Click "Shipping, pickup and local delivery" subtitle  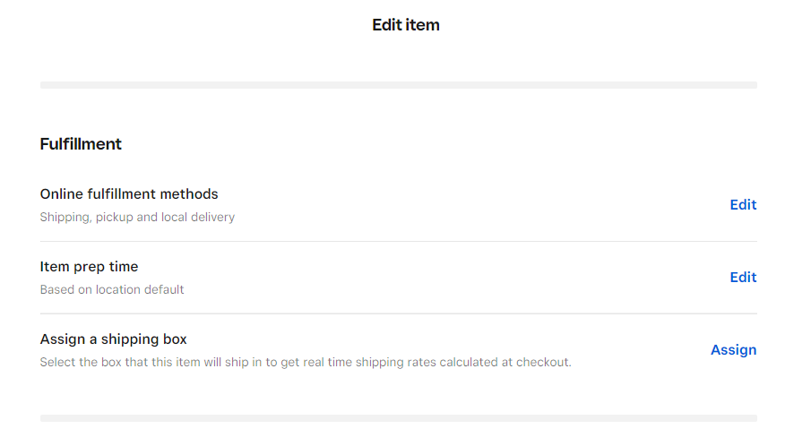tap(137, 217)
